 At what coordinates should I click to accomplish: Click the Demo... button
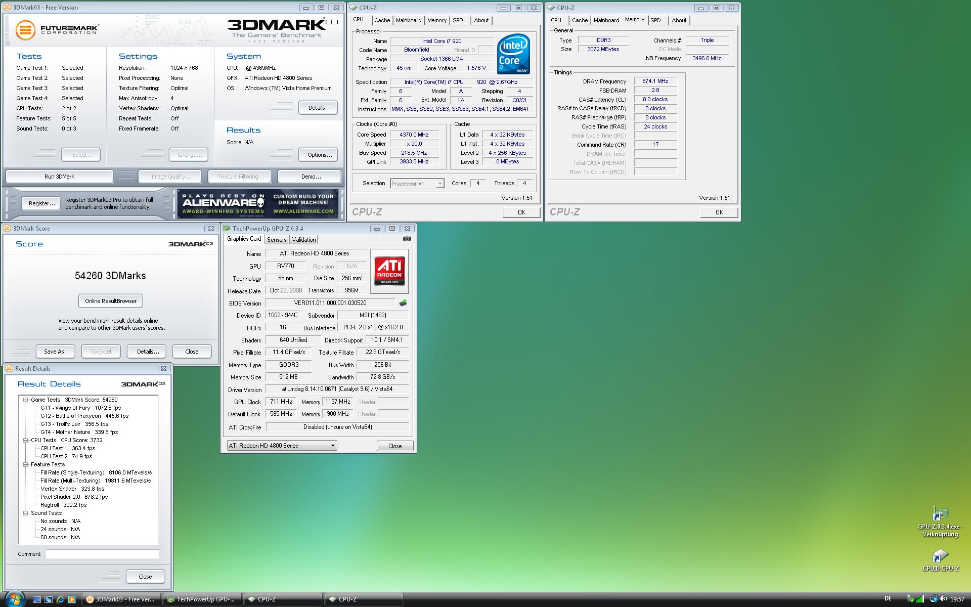coord(309,177)
